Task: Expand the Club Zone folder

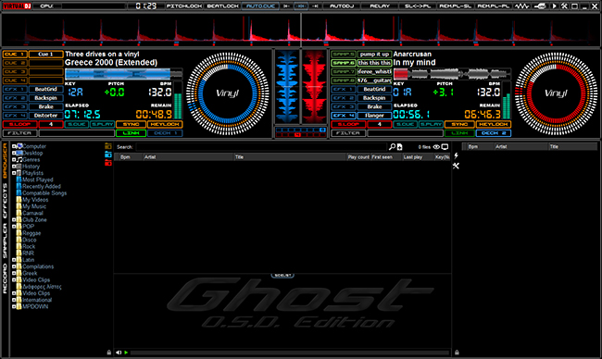Action: click(14, 220)
